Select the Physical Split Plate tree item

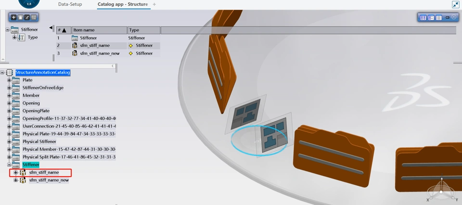coord(69,157)
